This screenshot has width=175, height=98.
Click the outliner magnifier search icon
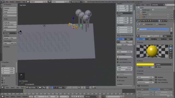pyautogui.click(x=166, y=5)
